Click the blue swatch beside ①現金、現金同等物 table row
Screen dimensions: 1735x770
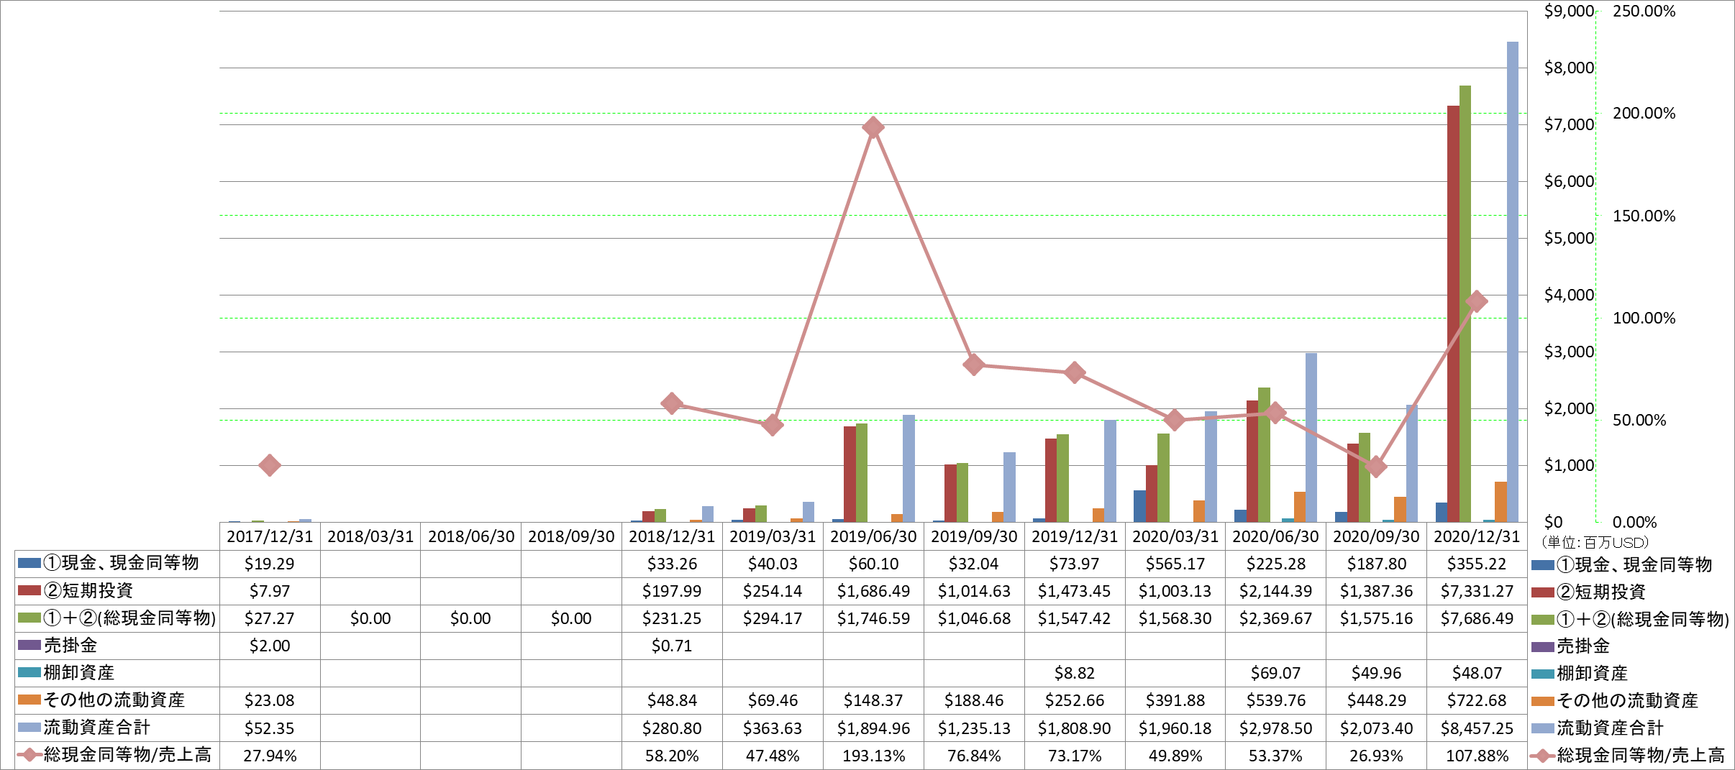pos(29,563)
